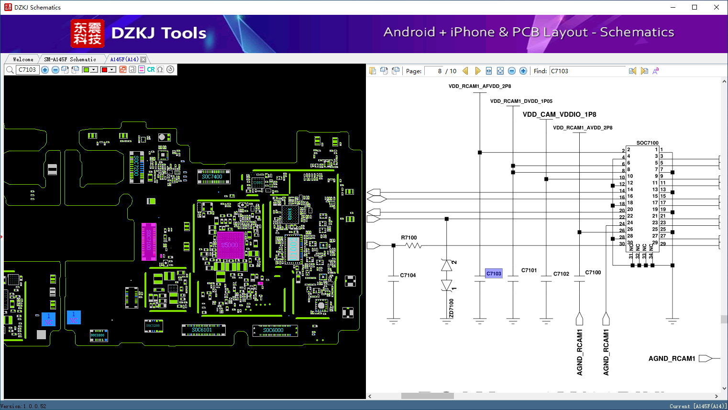Screen dimensions: 728x410
Task: Toggle the omega resistance display option
Action: [x=160, y=70]
